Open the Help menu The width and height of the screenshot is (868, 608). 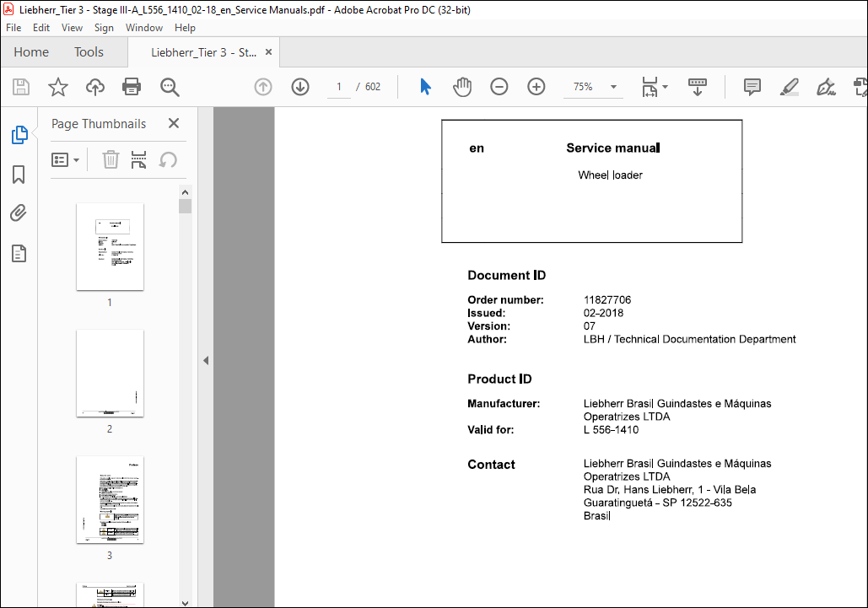[x=185, y=28]
